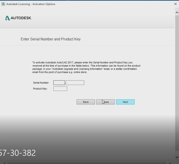Click the Close button beside Back
179x164 pixels.
point(105,102)
